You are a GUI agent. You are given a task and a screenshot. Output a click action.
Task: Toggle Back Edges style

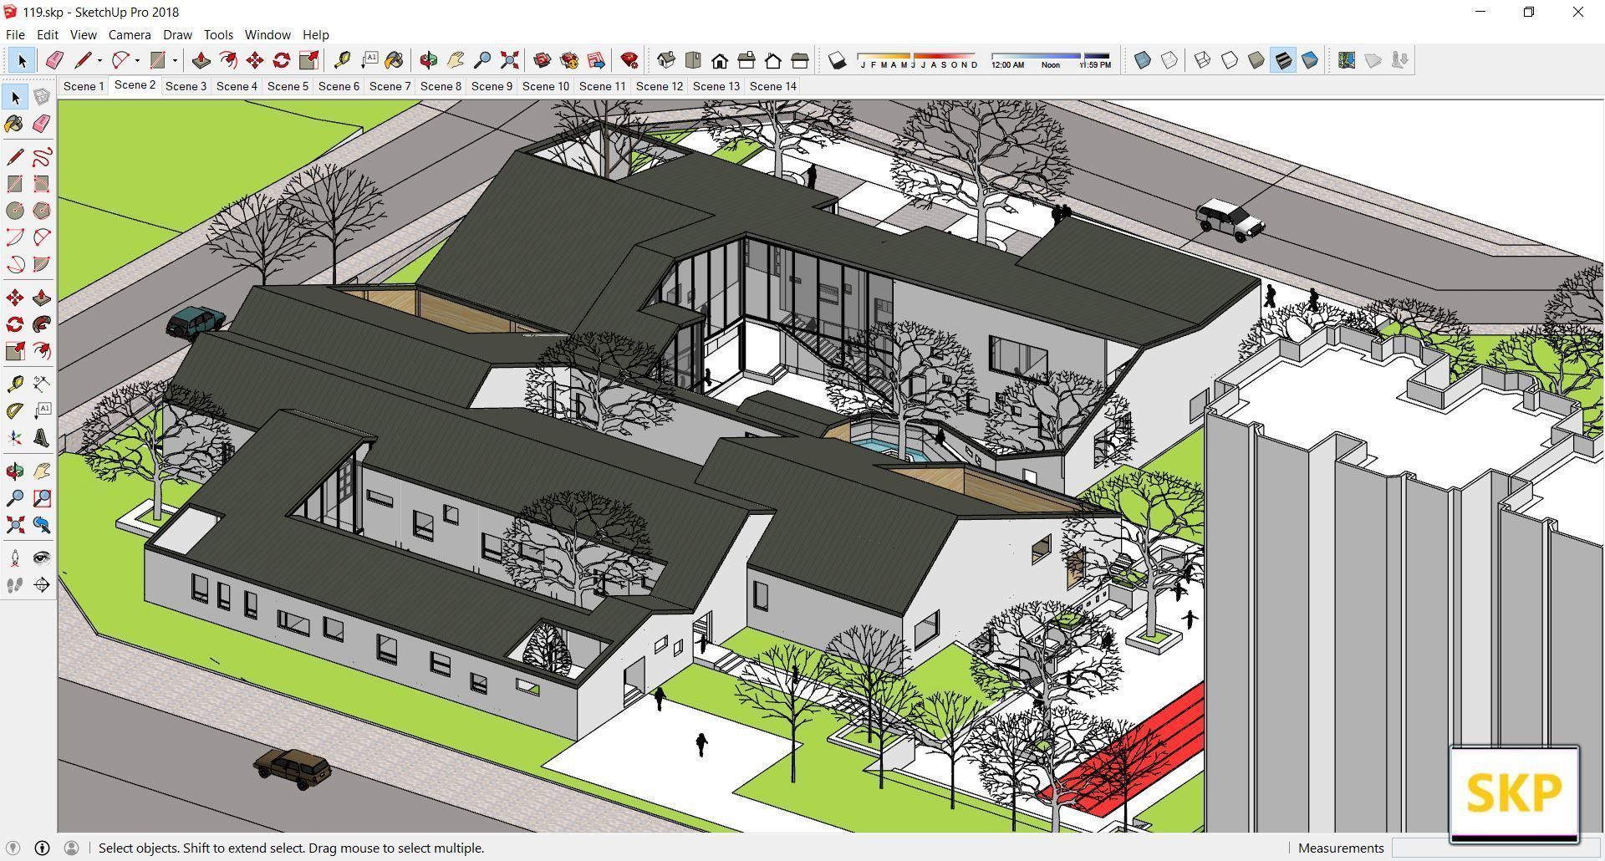tap(1169, 60)
